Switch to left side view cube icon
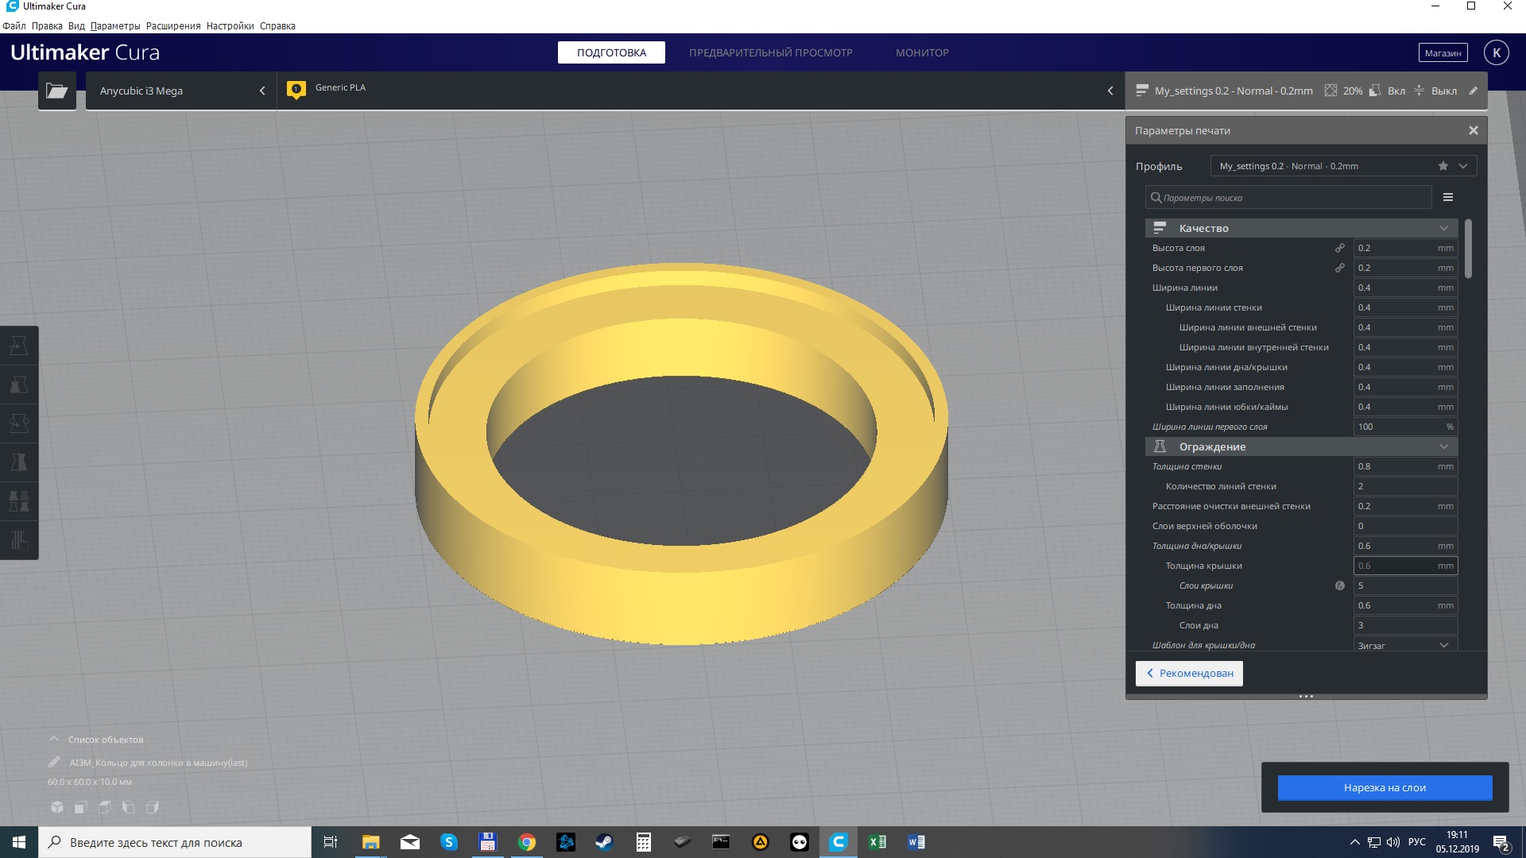The height and width of the screenshot is (858, 1526). 129,807
